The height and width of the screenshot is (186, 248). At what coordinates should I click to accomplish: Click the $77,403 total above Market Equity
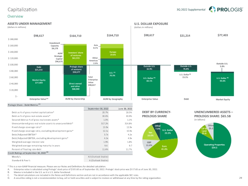(223, 35)
